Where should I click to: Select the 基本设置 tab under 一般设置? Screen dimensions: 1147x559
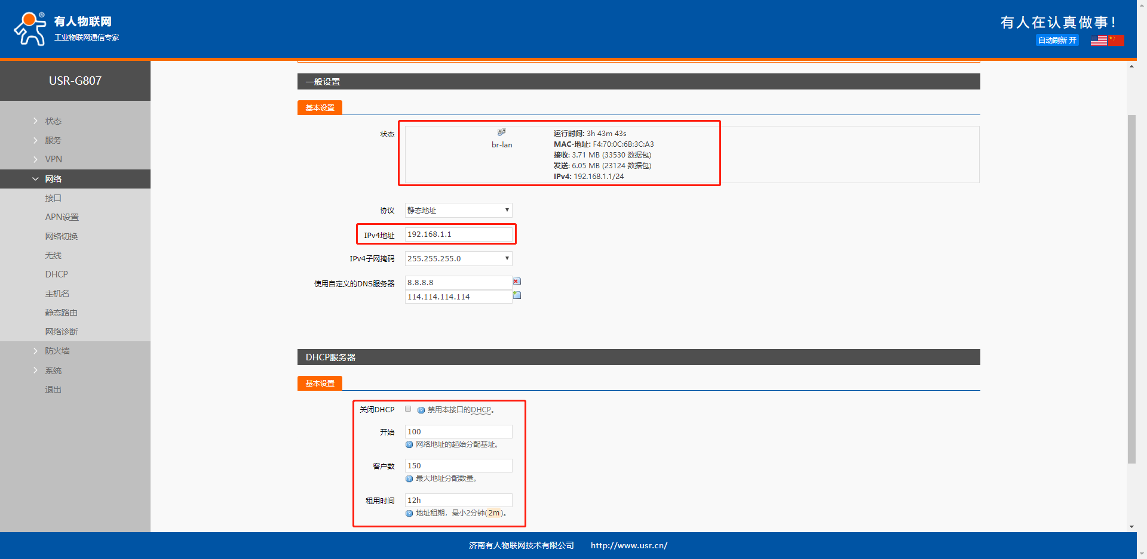click(x=320, y=108)
